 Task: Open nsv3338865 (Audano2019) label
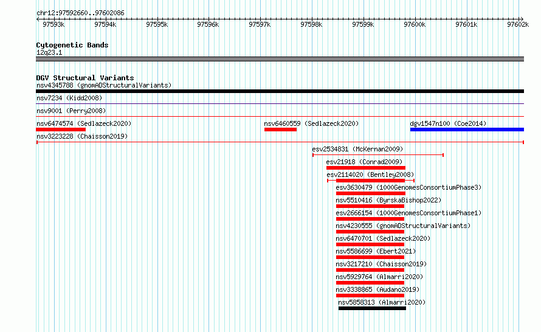(x=377, y=289)
